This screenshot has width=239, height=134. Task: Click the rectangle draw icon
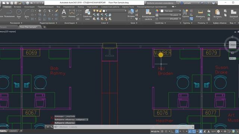(x=32, y=11)
